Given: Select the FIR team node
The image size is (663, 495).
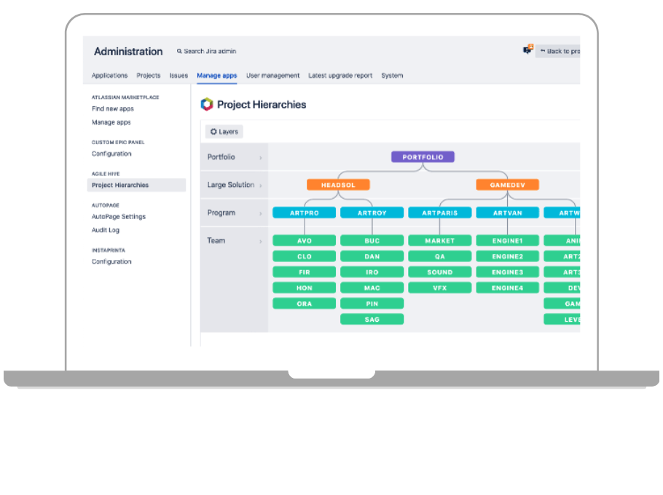Looking at the screenshot, I should pyautogui.click(x=305, y=272).
